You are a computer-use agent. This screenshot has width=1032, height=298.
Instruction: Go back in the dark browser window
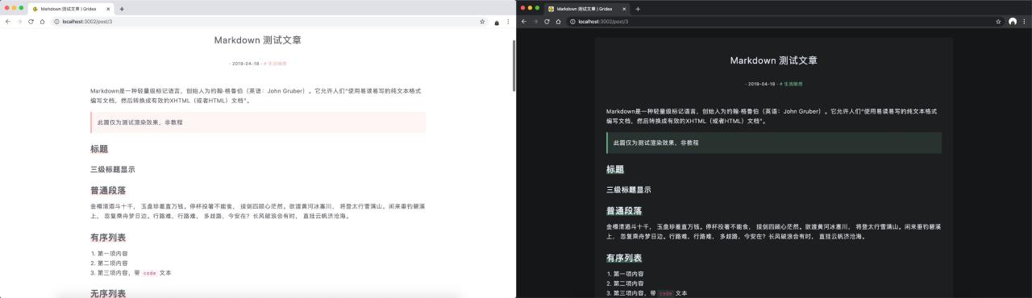(x=524, y=22)
